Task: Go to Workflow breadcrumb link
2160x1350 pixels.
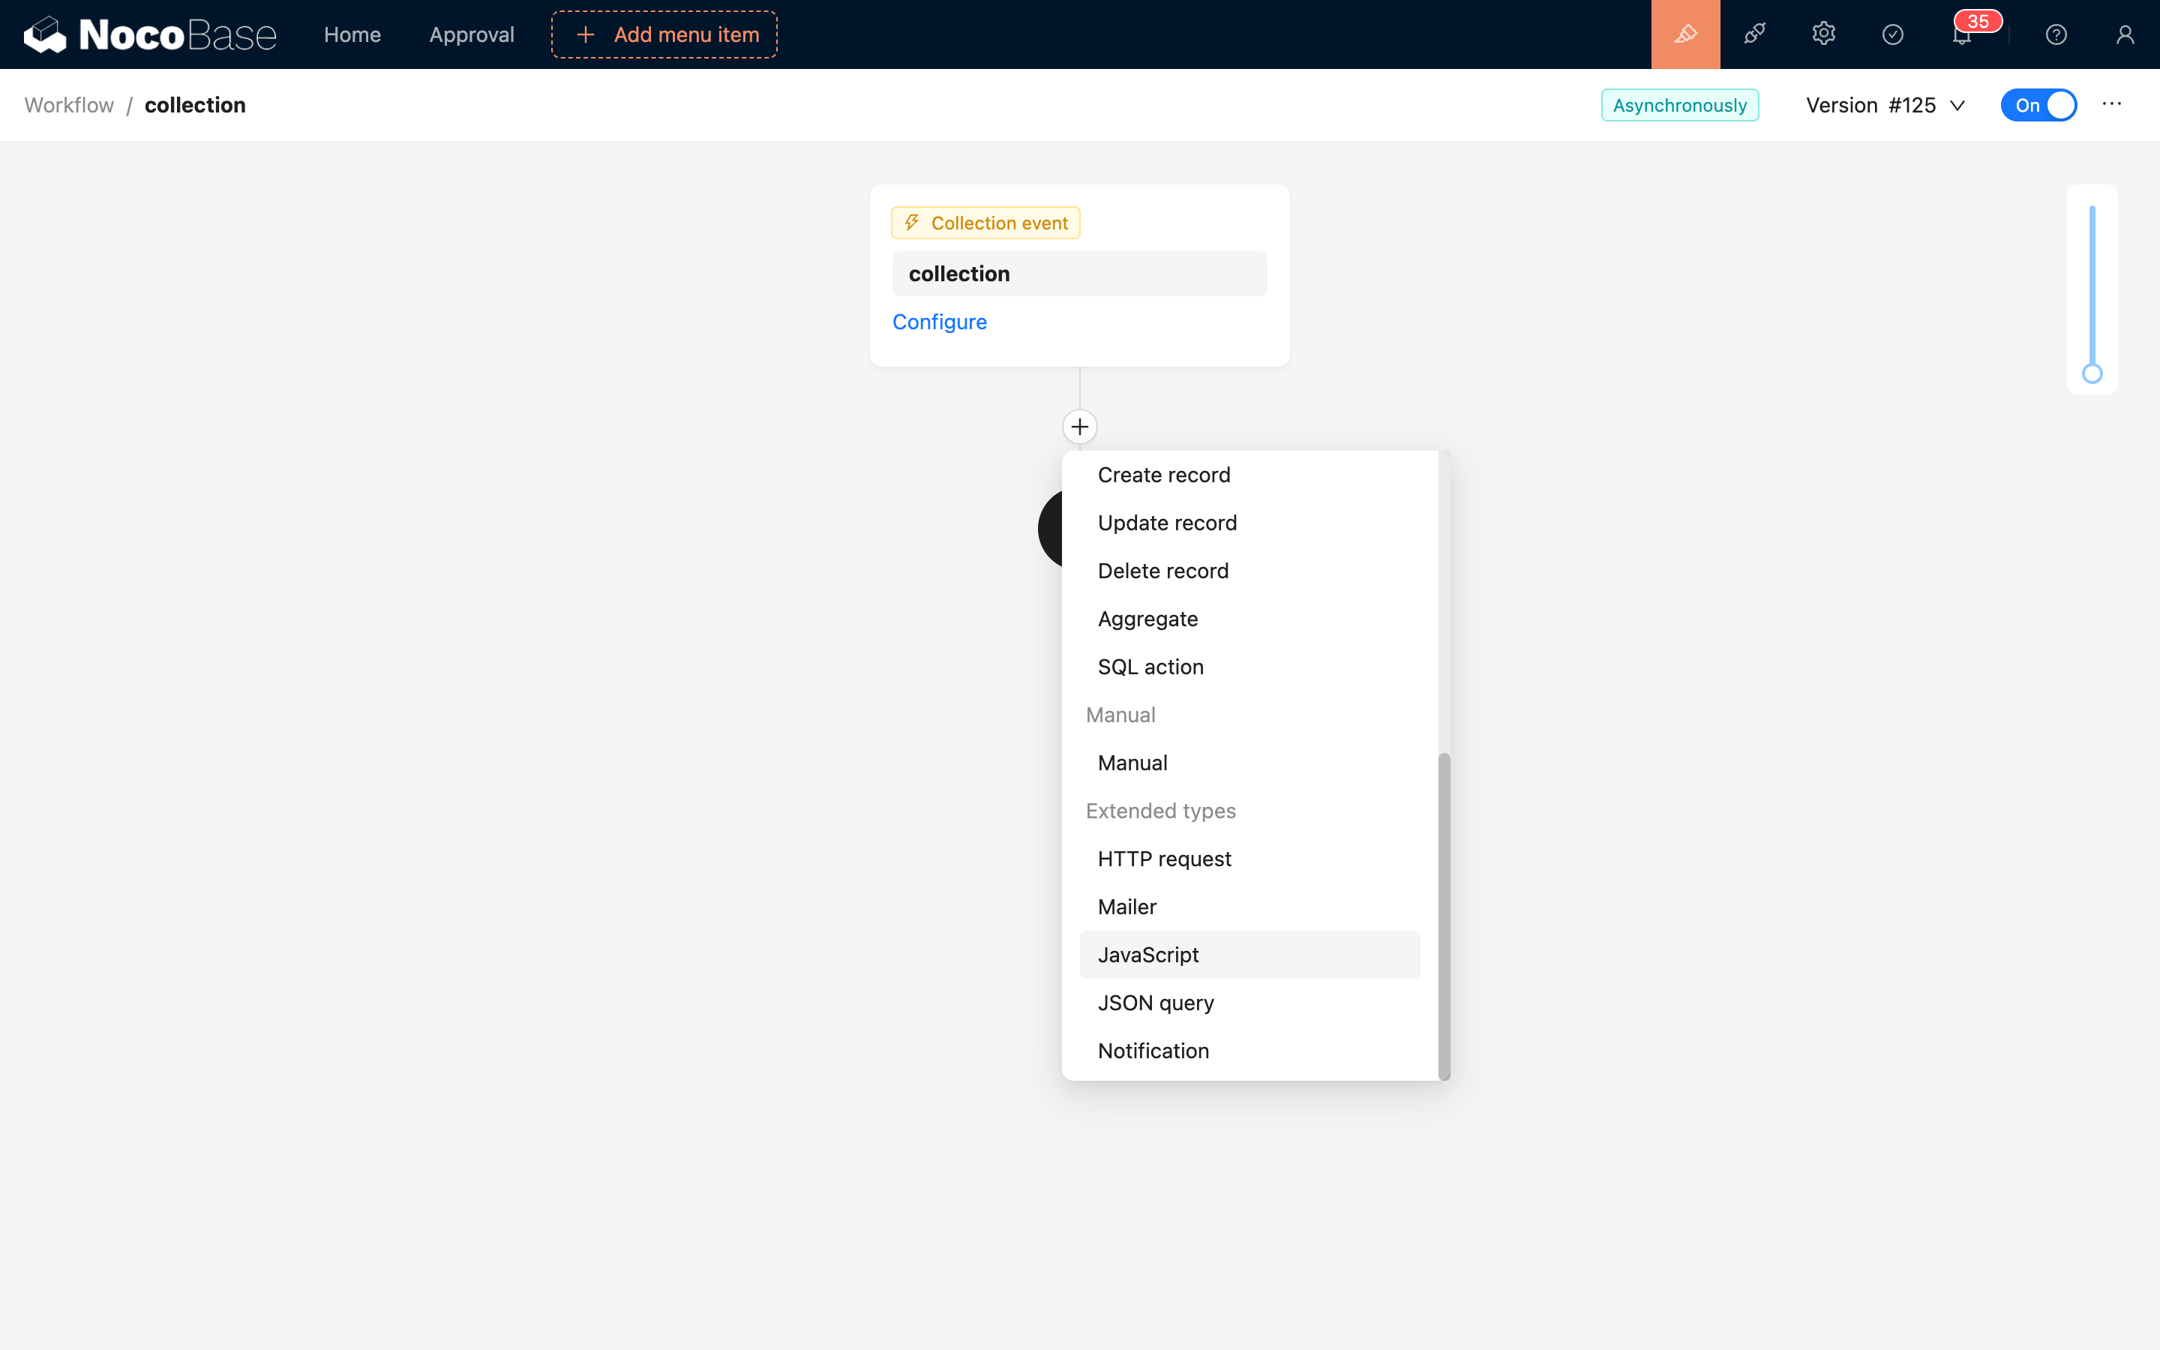Action: click(69, 105)
